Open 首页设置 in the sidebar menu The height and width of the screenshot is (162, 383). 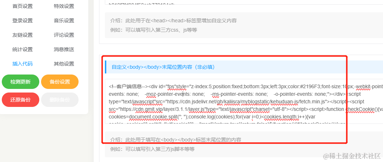[x=22, y=6]
